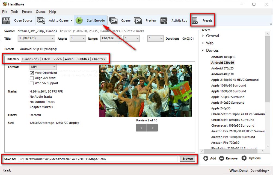Open the Tools menu
This screenshot has width=273, height=175.
click(x=14, y=12)
